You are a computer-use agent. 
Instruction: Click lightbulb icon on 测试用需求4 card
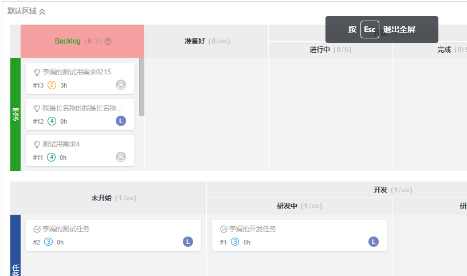pyautogui.click(x=37, y=144)
